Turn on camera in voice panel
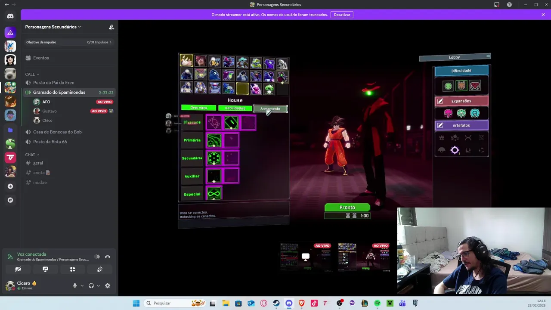This screenshot has height=310, width=551. click(x=18, y=269)
